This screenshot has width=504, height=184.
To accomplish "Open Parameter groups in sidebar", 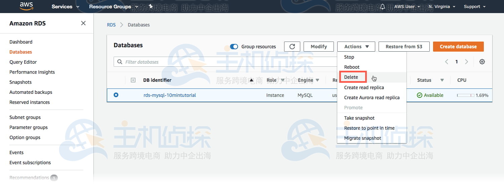I will [29, 127].
